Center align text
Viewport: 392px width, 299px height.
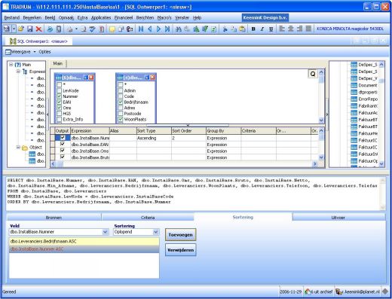(x=291, y=29)
